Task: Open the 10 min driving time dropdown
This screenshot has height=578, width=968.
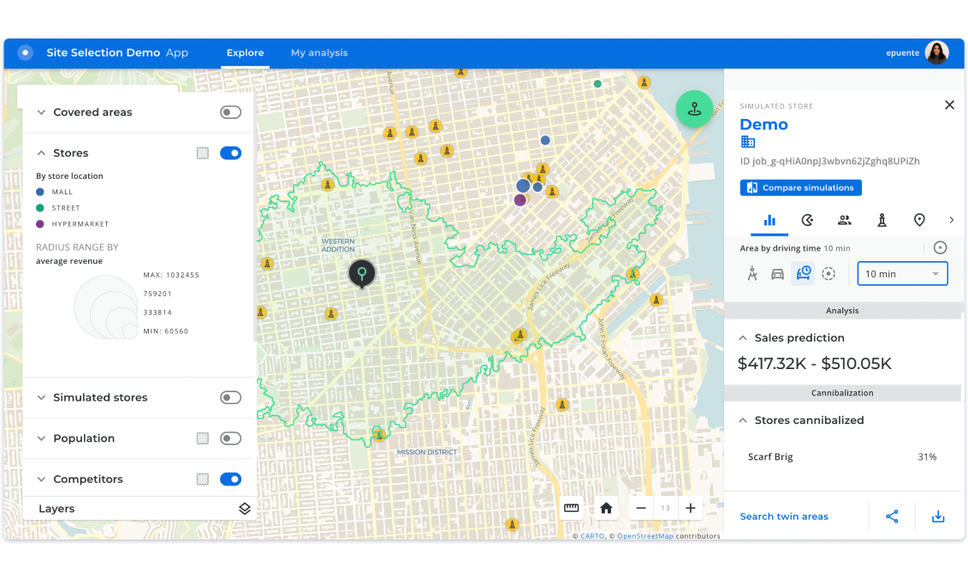Action: pos(902,273)
